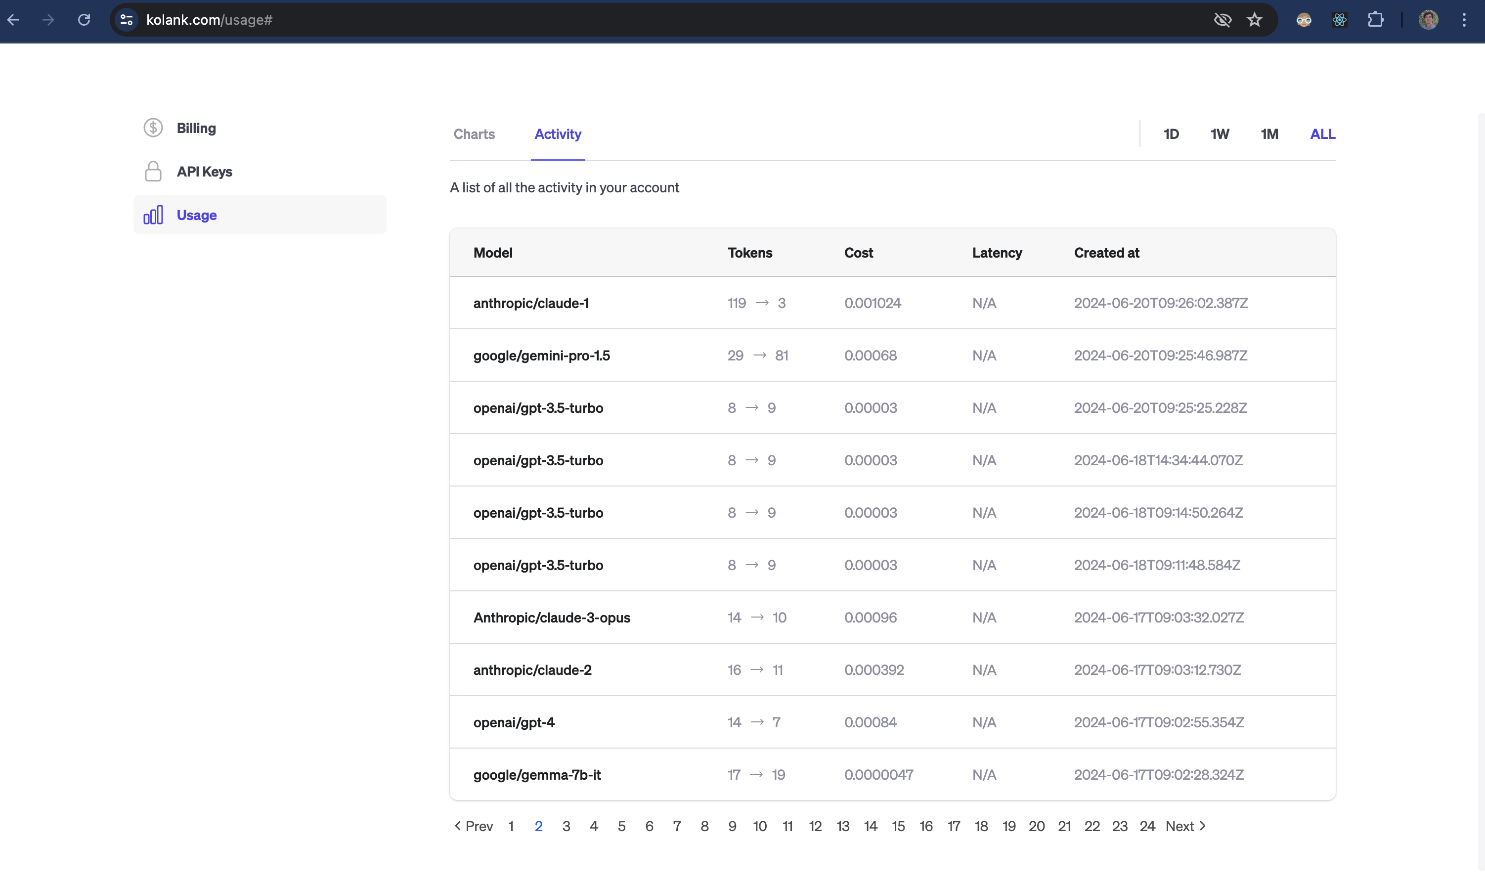Go to the Prev page of activity
Screen dimensions: 1485x888
[474, 826]
